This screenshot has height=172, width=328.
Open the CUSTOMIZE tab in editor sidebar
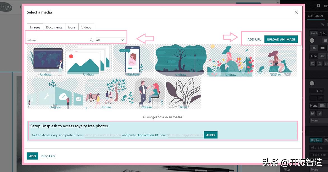(x=315, y=16)
